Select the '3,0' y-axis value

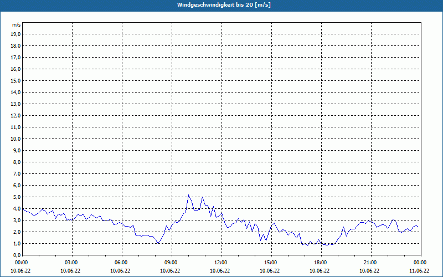(x=17, y=220)
